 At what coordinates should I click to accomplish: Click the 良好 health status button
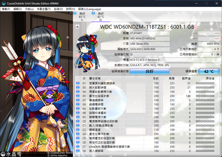[149, 71]
